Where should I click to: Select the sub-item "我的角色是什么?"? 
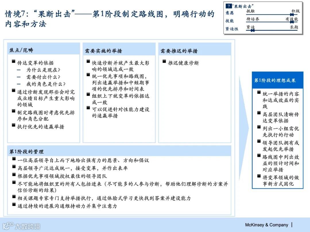point(46,84)
